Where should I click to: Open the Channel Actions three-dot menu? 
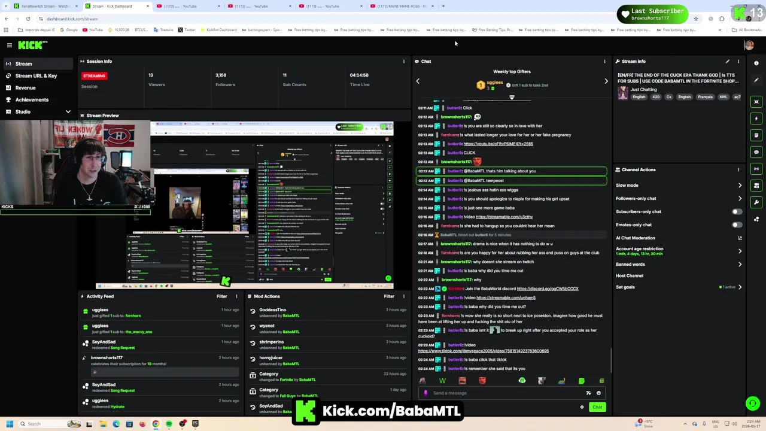point(738,169)
